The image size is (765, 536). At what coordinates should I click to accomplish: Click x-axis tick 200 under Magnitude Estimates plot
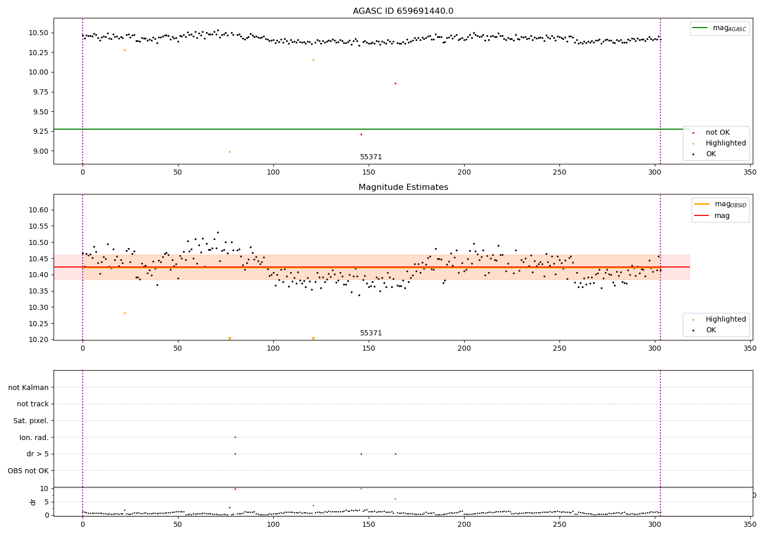pyautogui.click(x=464, y=349)
